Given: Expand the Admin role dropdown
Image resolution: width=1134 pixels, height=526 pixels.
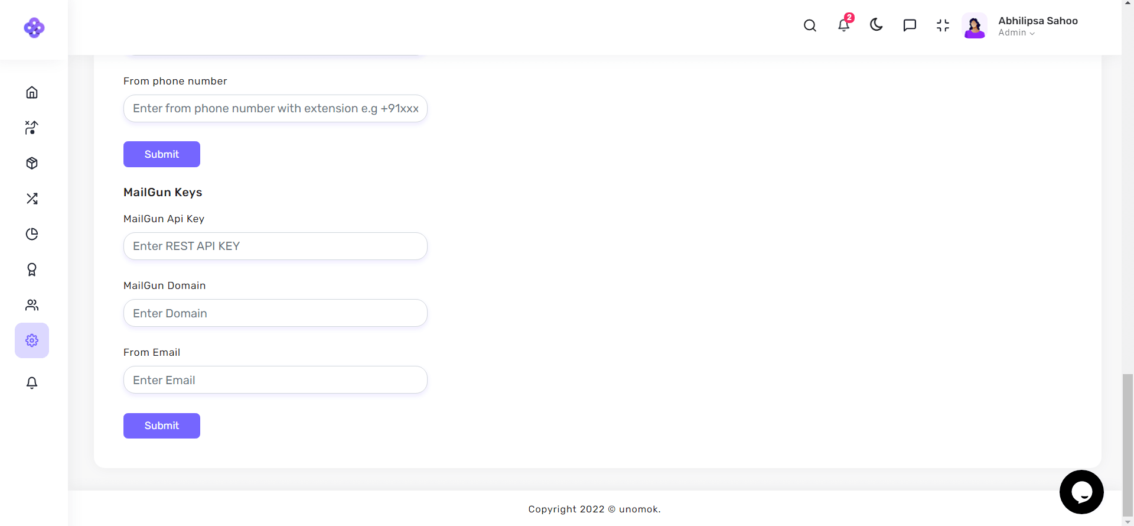Looking at the screenshot, I should pyautogui.click(x=1016, y=33).
